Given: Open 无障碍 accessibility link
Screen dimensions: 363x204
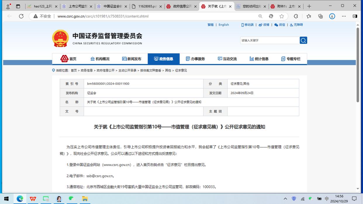Looking at the screenshot, I should coord(296,25).
